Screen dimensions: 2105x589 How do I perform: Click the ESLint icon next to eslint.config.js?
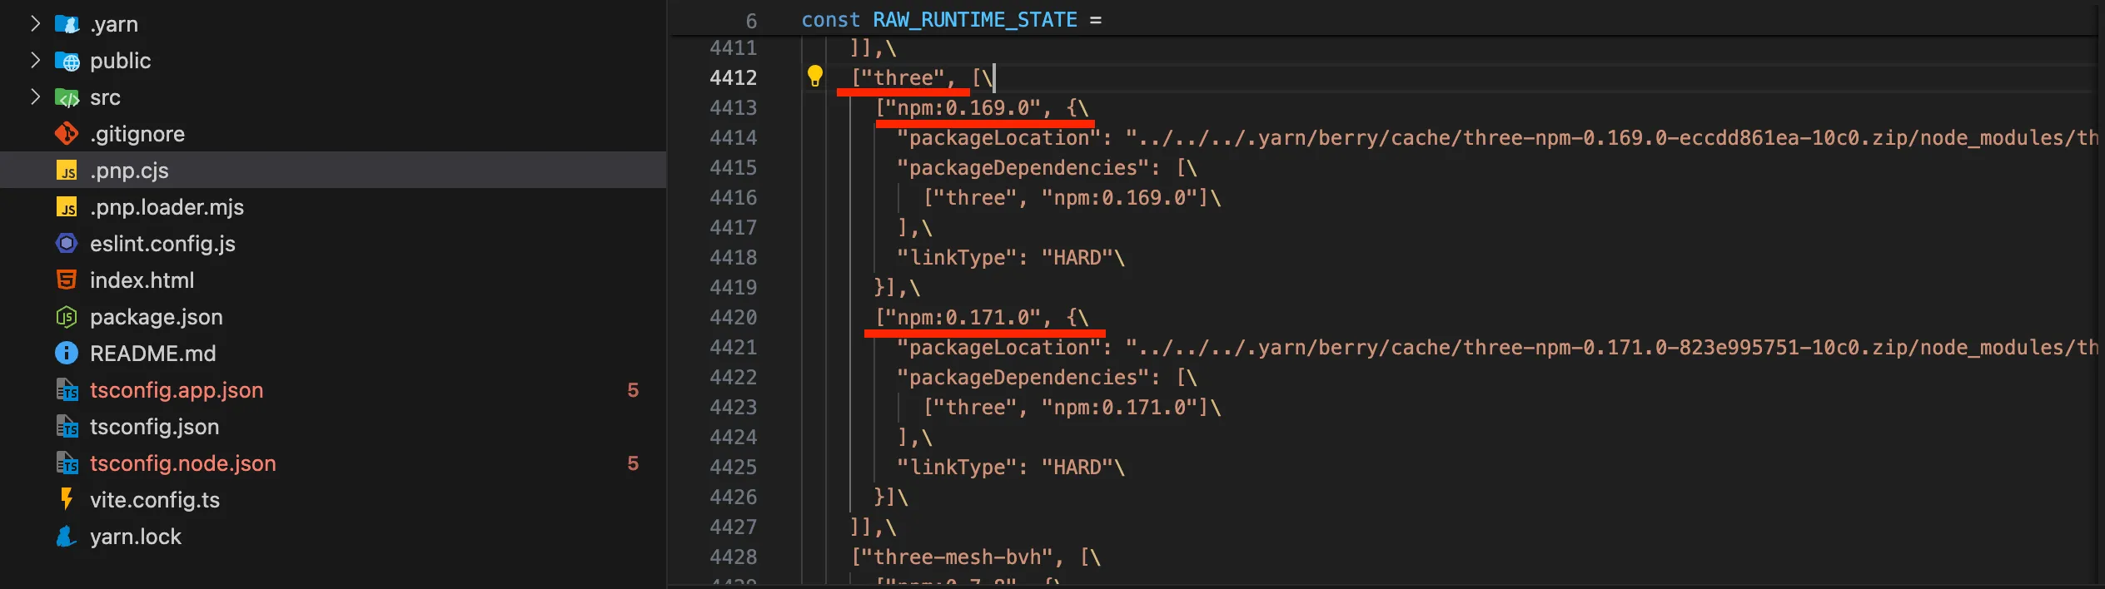pyautogui.click(x=67, y=243)
